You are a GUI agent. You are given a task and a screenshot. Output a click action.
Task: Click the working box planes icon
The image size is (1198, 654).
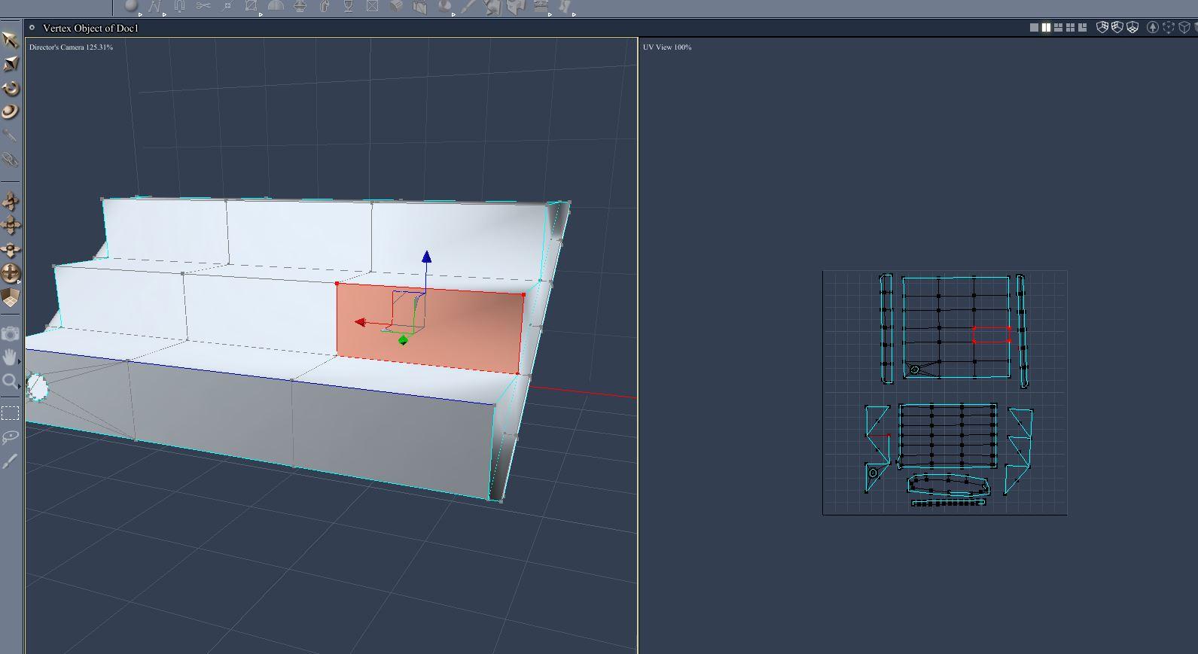pos(11,298)
